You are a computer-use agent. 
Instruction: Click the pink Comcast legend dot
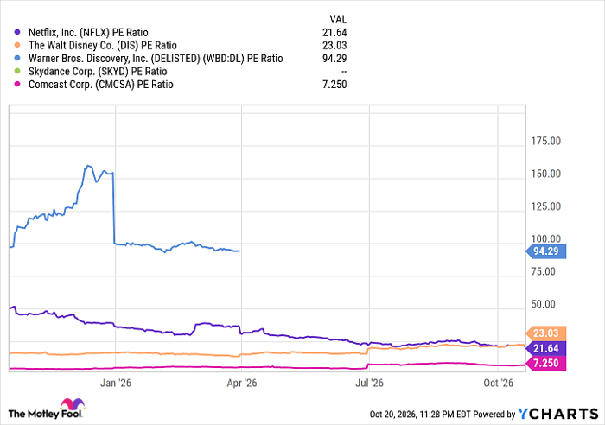click(x=17, y=84)
